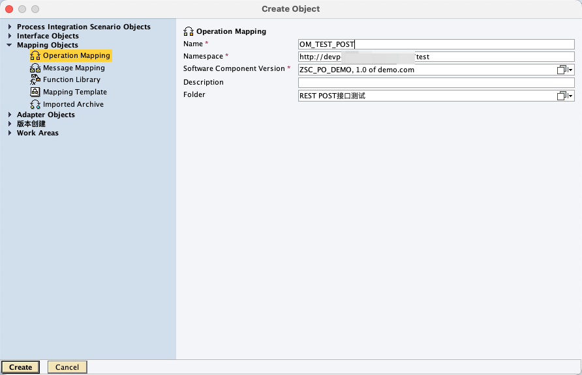
Task: Open Software Component Version value help icon
Action: coord(562,70)
